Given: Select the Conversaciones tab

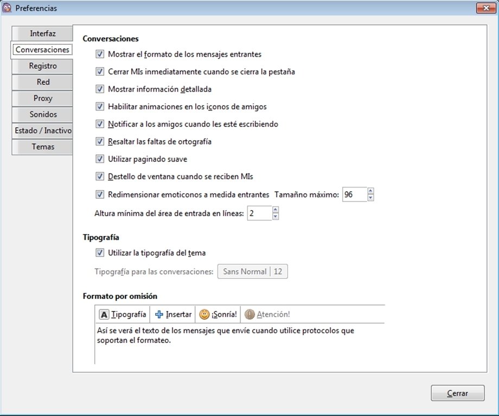Looking at the screenshot, I should pos(42,50).
